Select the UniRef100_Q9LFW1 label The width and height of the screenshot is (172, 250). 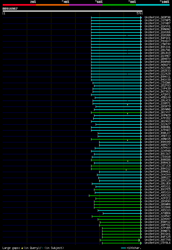coord(157,50)
